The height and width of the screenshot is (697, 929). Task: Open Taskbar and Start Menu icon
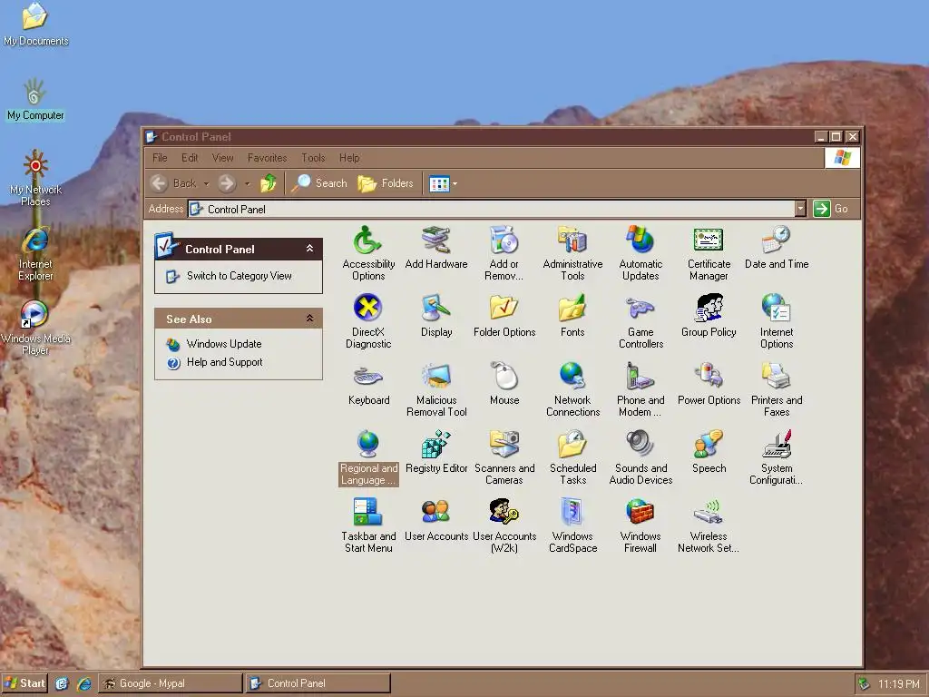368,525
